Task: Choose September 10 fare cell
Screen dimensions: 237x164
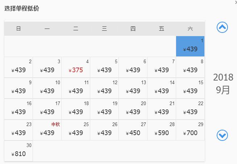Action: pos(47,88)
